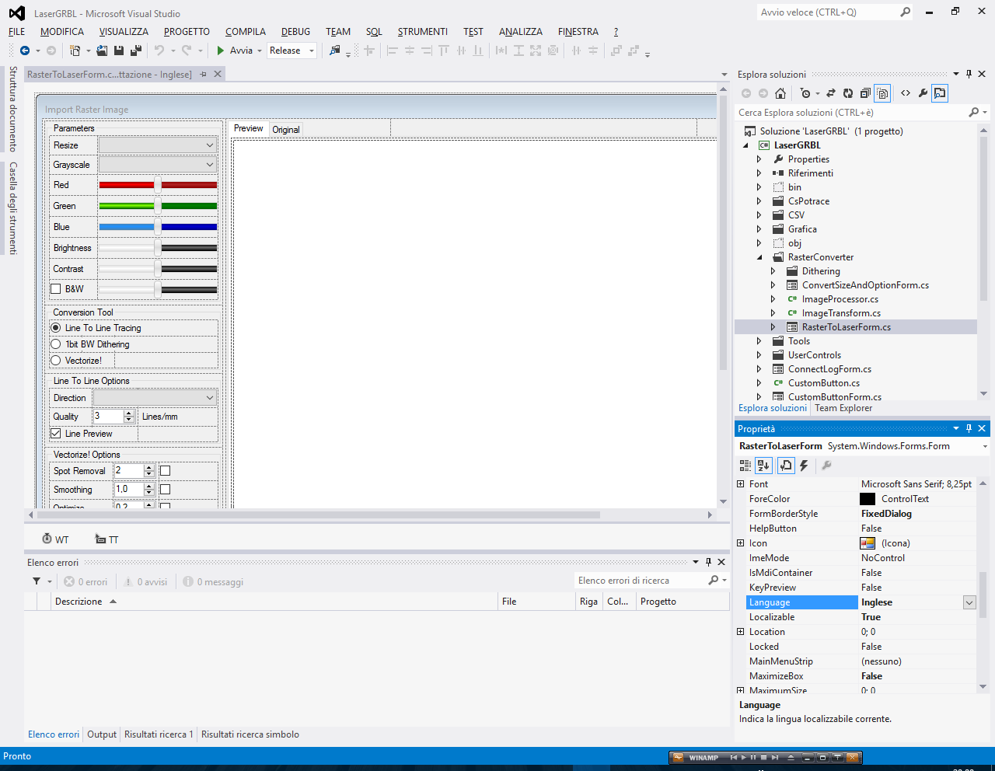Click the Elenco errori di ricerca search box

click(641, 581)
